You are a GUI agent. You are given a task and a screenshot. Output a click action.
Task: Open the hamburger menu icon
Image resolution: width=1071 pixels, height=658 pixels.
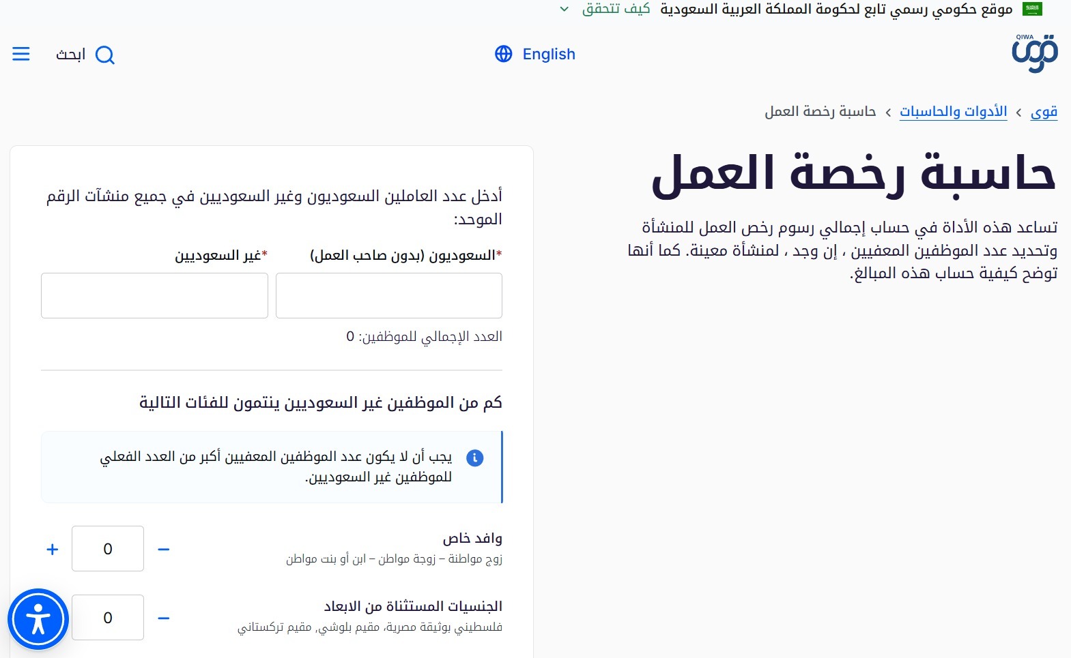21,54
